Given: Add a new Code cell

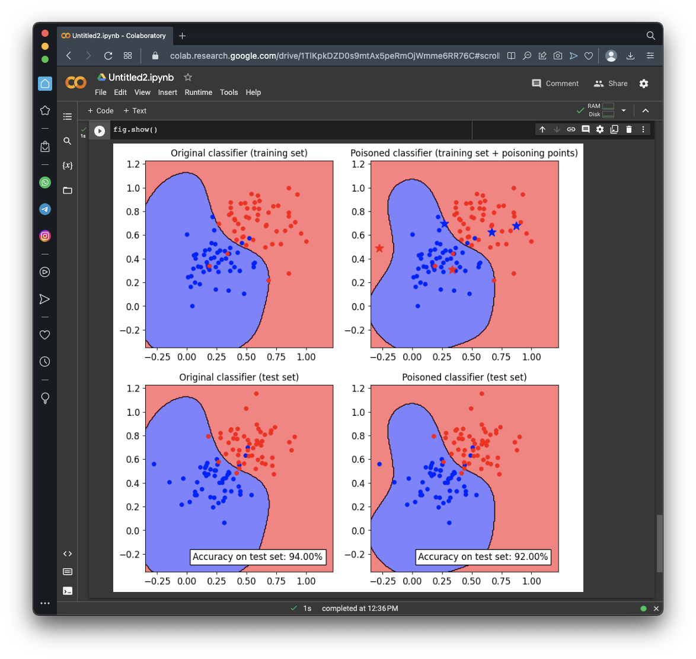Looking at the screenshot, I should (101, 111).
